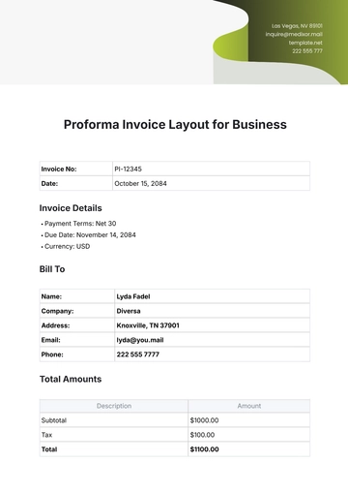Select email lyda@you.mail
The height and width of the screenshot is (493, 348).
[140, 340]
